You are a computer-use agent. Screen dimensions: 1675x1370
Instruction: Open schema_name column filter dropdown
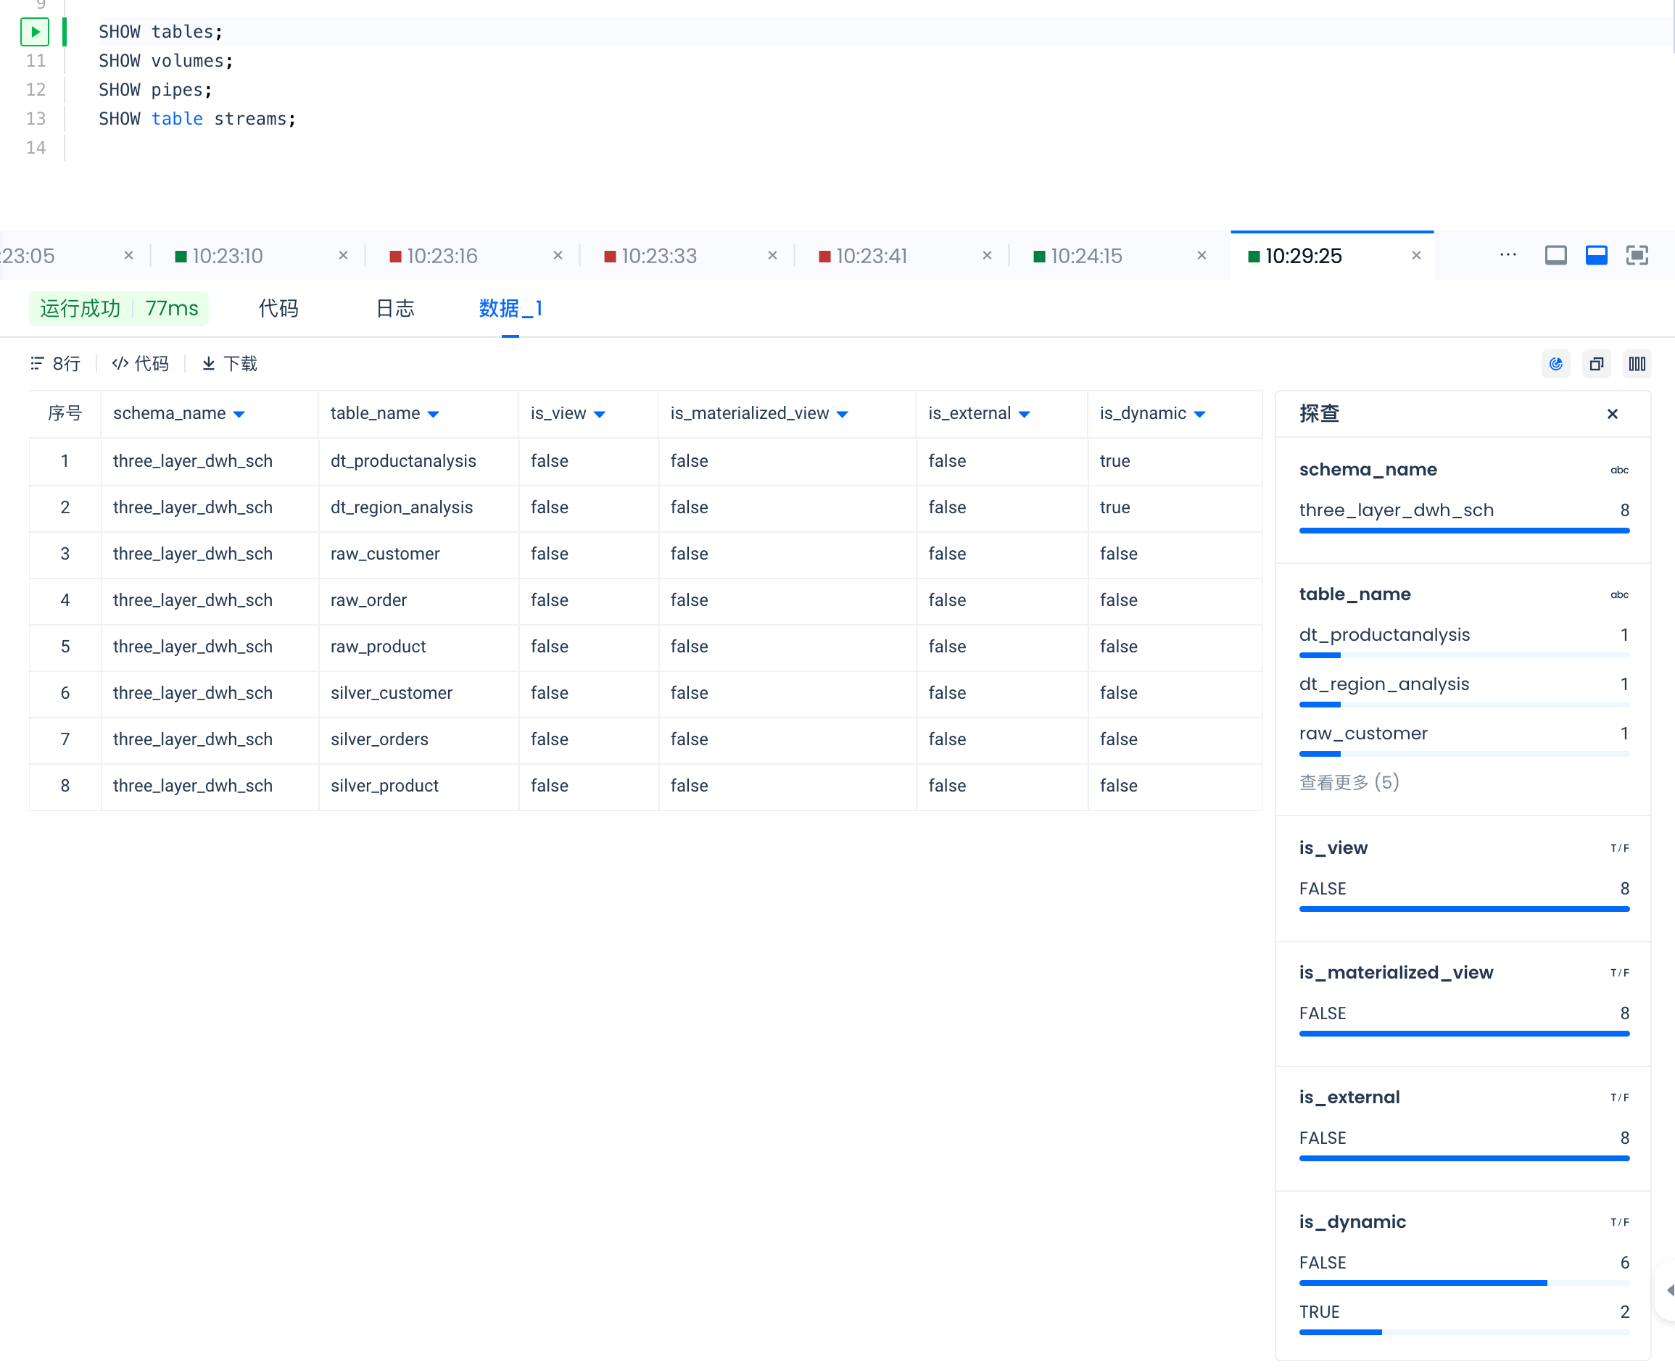[x=239, y=415]
